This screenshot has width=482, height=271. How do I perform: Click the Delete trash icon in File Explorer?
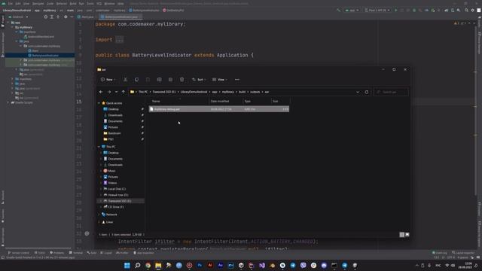click(182, 80)
